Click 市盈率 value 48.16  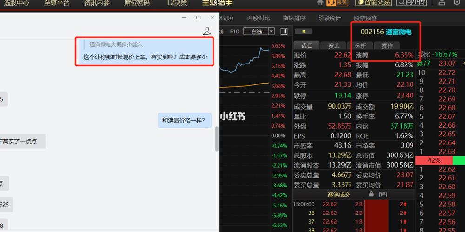pyautogui.click(x=343, y=145)
